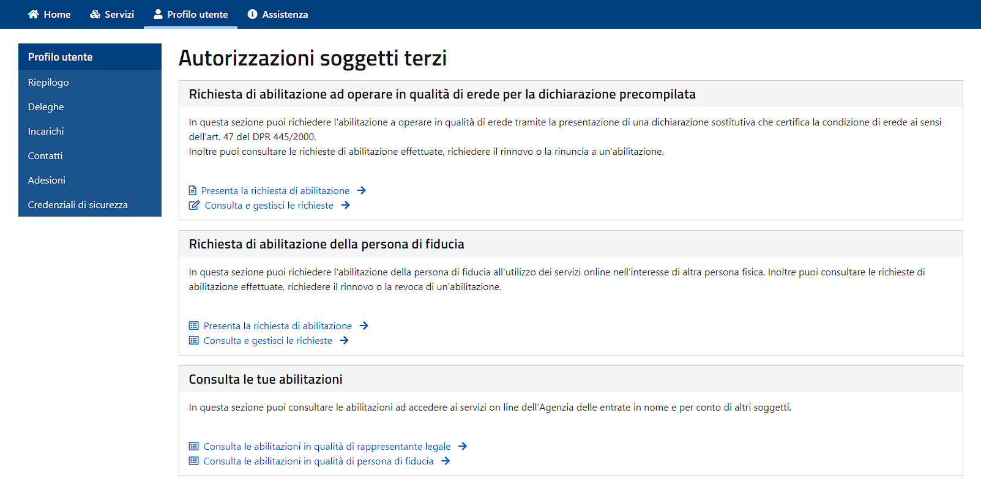Click heading Richiesta di abilitazione della persona di fiducia
Viewport: 981px width, 492px height.
click(327, 244)
